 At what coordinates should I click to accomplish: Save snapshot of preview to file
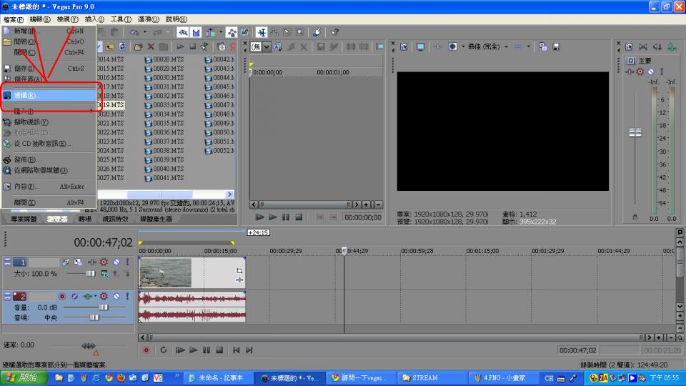(x=555, y=46)
